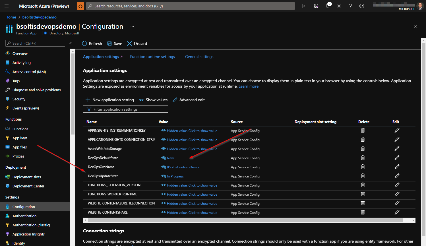Hide the DevOpsOrgName value
The height and width of the screenshot is (246, 426).
164,167
